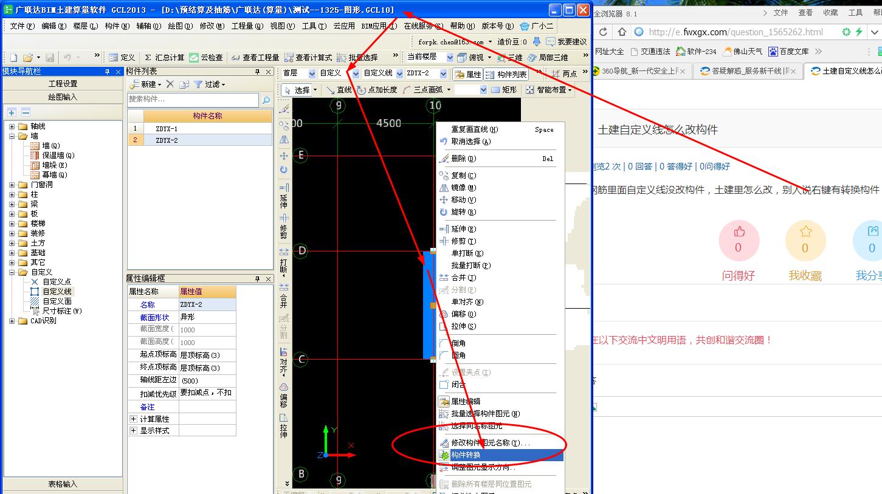
Task: Click the 定义 (Define) toolbar button
Action: click(x=122, y=58)
